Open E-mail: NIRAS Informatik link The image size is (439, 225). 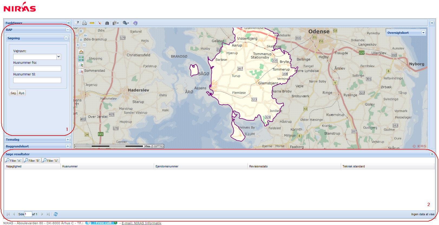click(142, 223)
